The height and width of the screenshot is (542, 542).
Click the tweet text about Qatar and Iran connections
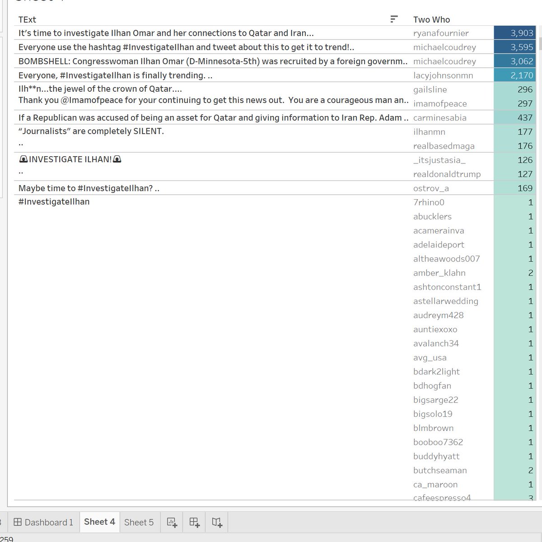166,33
